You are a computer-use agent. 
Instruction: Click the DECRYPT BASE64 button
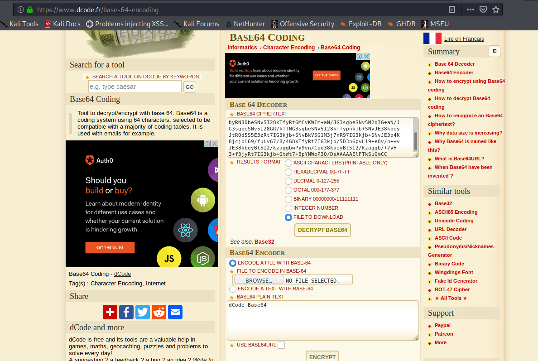(x=322, y=230)
